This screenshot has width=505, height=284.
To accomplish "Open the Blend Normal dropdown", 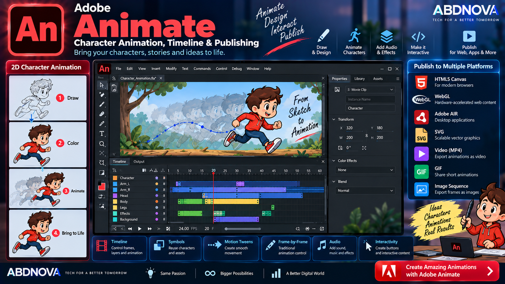I will click(x=365, y=191).
